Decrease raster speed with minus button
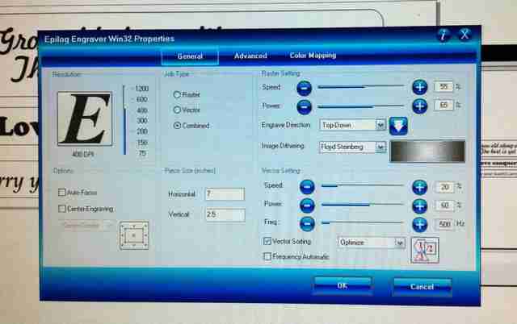The image size is (517, 324). (304, 88)
